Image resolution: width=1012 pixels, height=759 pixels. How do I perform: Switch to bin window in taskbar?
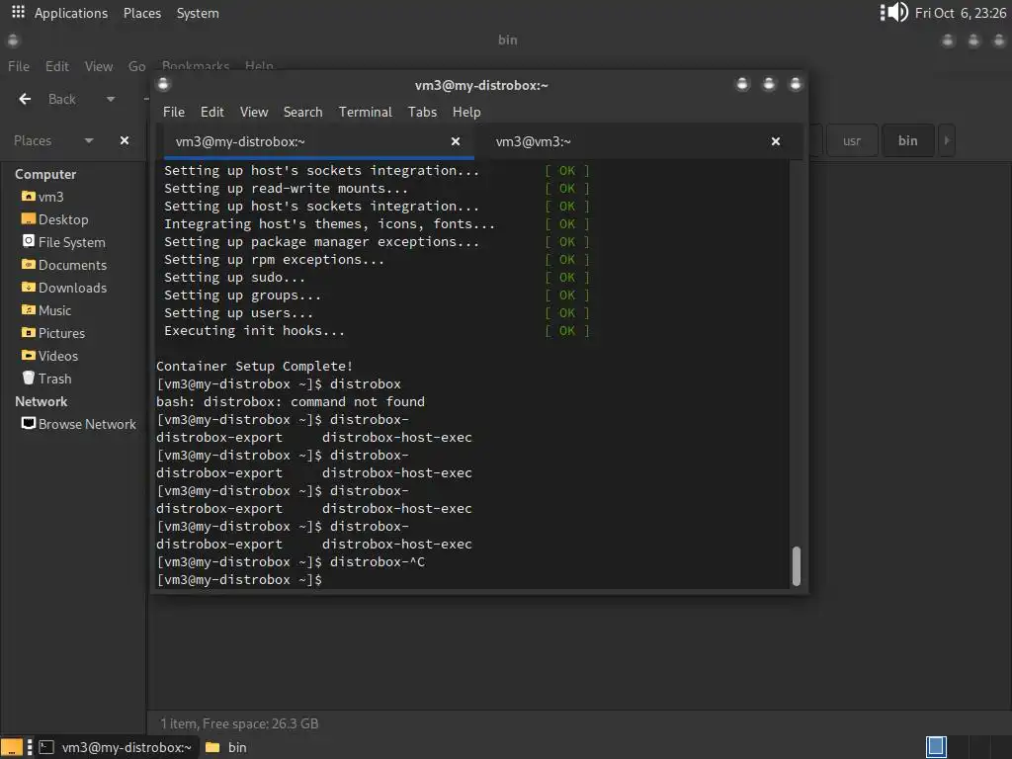click(226, 747)
